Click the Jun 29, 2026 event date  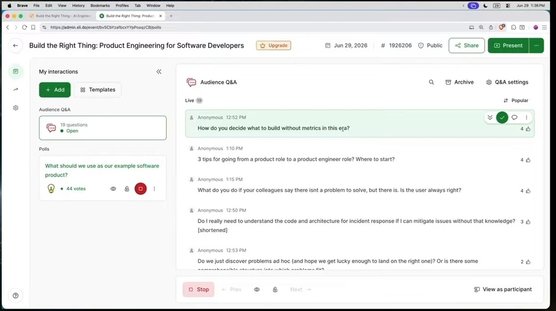pos(346,45)
